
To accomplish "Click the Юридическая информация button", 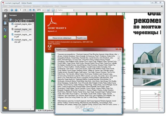I will coord(62,38).
